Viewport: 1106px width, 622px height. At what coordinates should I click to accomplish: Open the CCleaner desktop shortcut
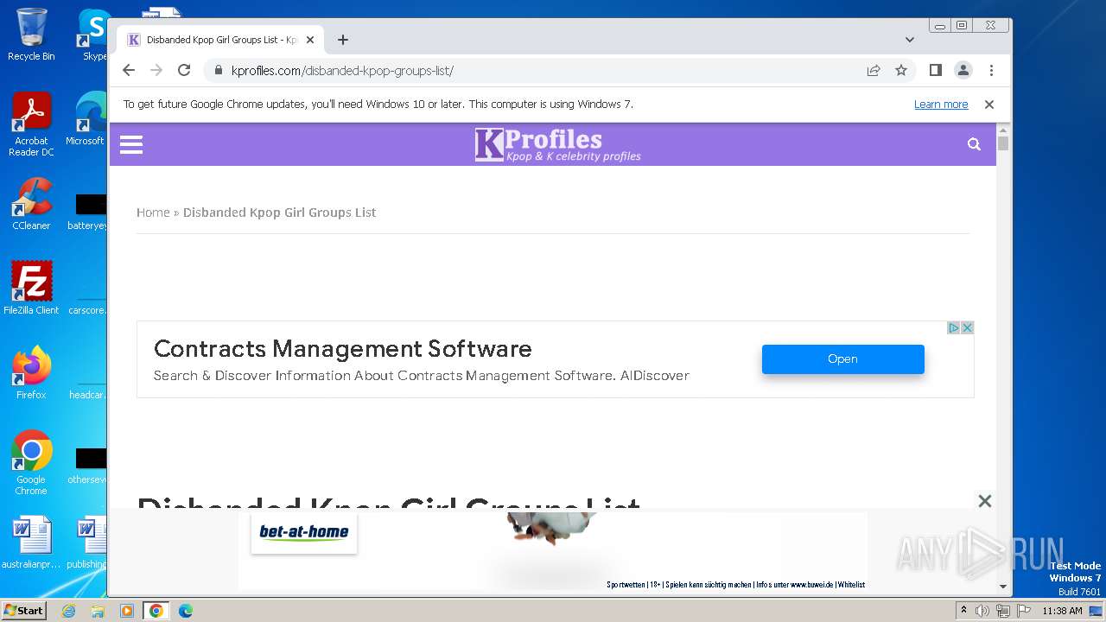click(x=31, y=204)
